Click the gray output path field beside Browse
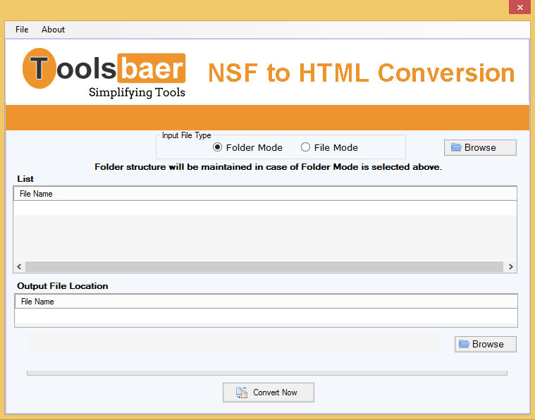This screenshot has width=535, height=420. (233, 343)
